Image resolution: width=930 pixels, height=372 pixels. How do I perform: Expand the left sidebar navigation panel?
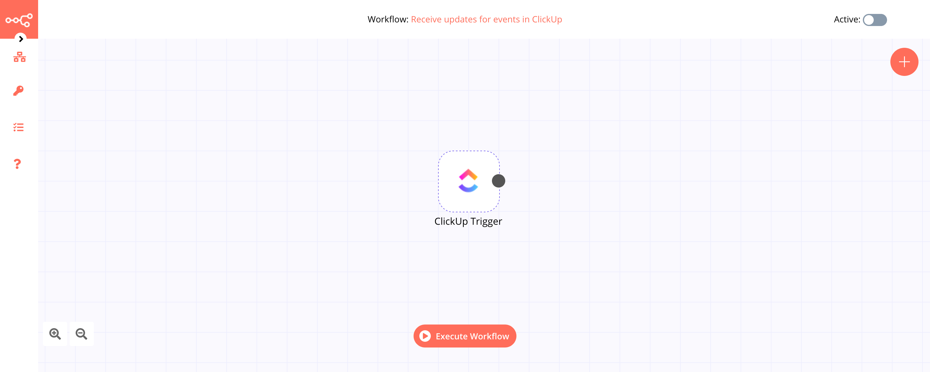point(21,39)
